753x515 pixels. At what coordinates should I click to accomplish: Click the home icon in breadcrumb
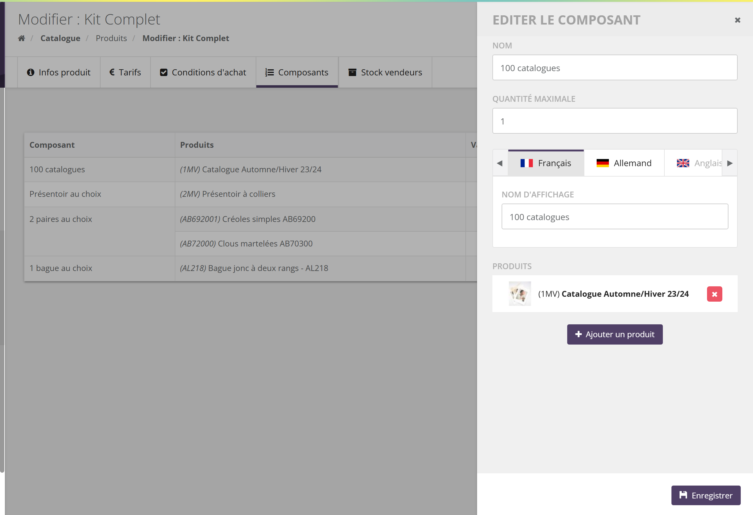coord(21,38)
